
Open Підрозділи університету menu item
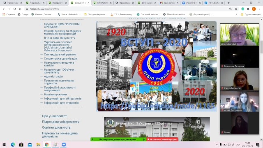tap(60, 122)
